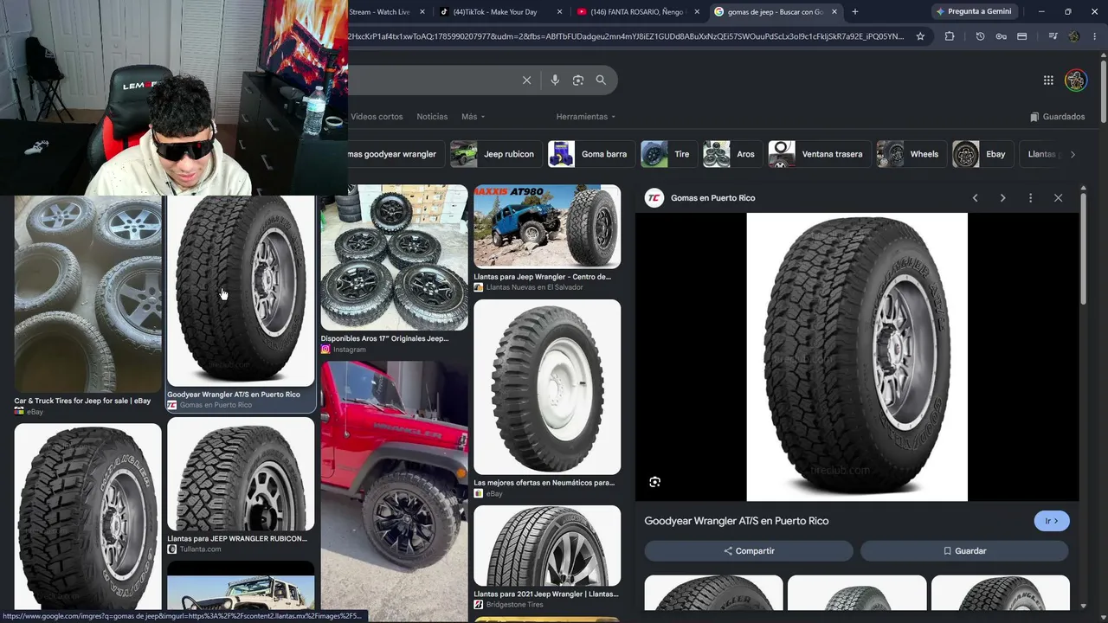Bookmark this page with the star icon
The width and height of the screenshot is (1108, 623).
(x=920, y=36)
